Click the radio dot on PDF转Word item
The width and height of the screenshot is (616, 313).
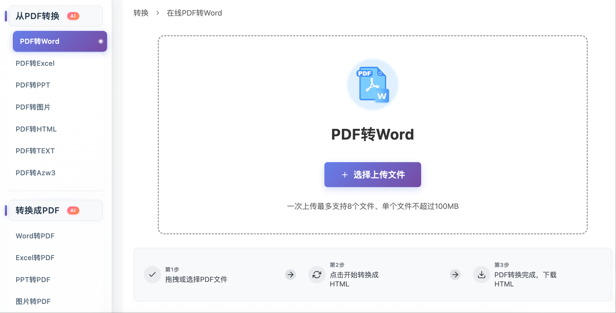[101, 41]
